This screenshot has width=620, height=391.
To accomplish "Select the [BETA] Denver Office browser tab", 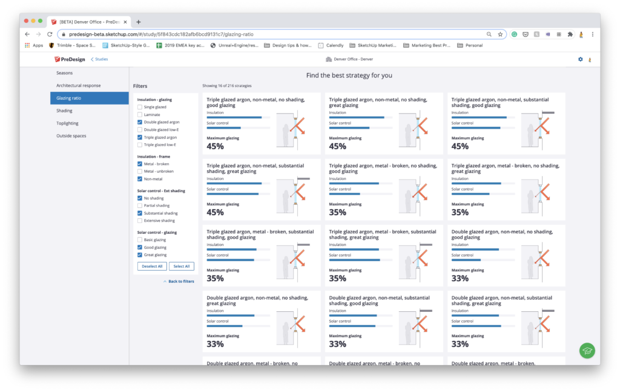I will tap(89, 22).
